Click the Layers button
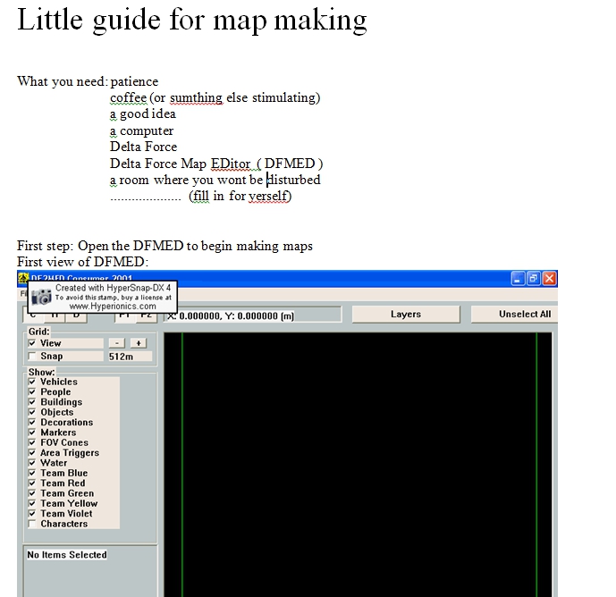The height and width of the screenshot is (597, 616). pyautogui.click(x=406, y=315)
